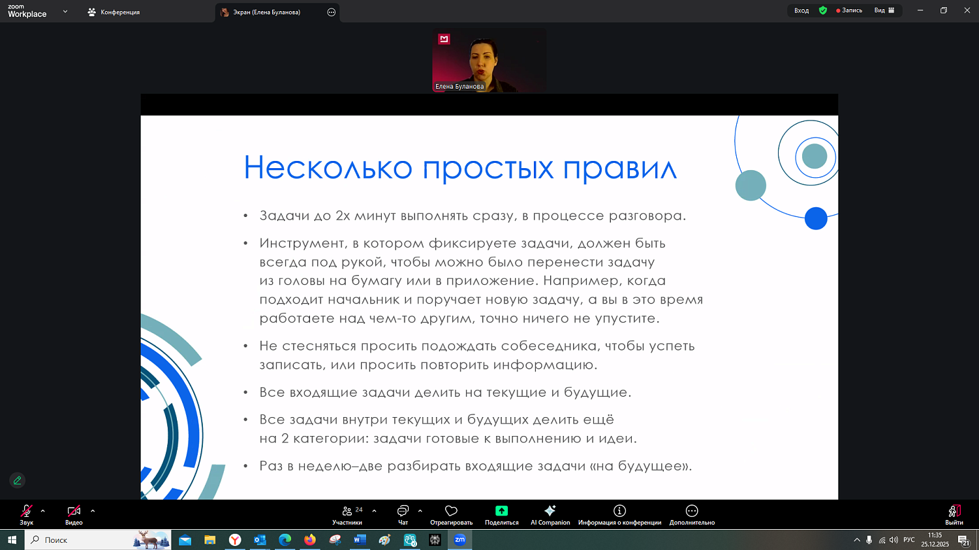Launch Zoom from the Windows taskbar
979x550 pixels.
tap(460, 540)
